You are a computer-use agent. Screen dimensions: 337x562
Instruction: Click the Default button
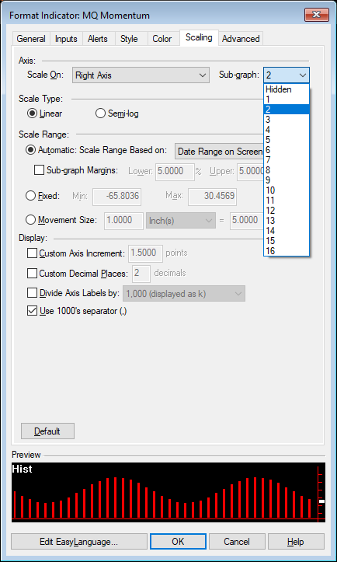47,431
